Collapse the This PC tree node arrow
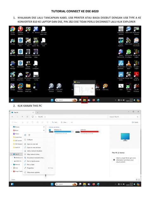The width and height of the screenshot is (150, 200). [12, 154]
